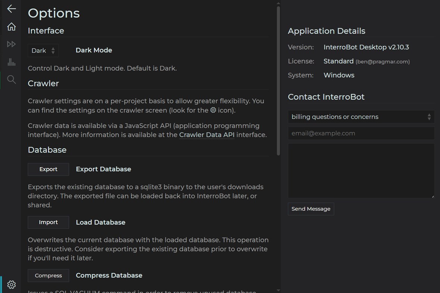Open the Crawler Data API link
440x293 pixels.
(x=207, y=135)
